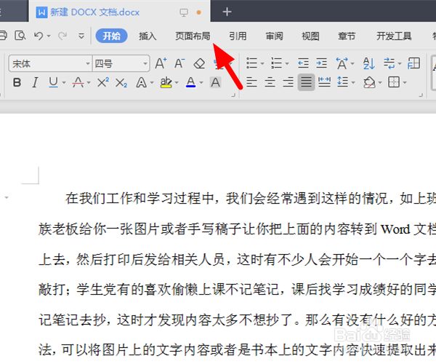Open underline style dropdown arrow
436x364 pixels.
click(x=64, y=83)
